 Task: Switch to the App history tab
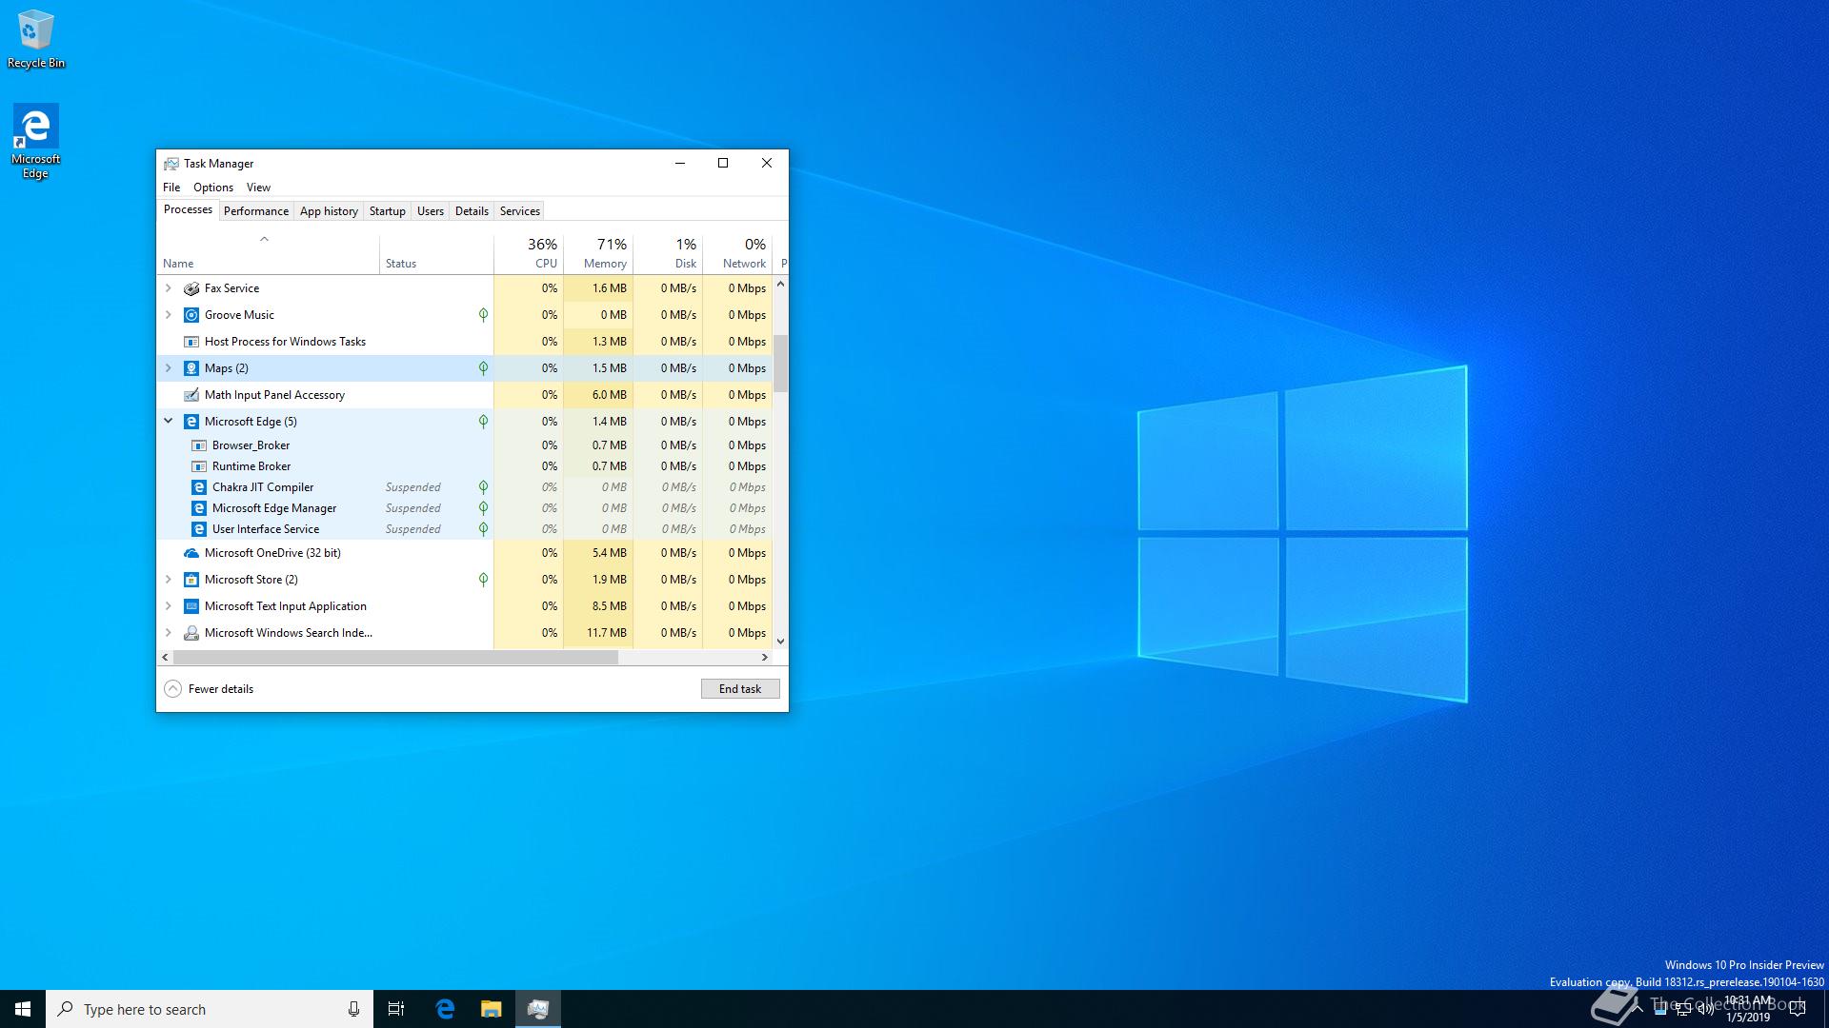[329, 211]
